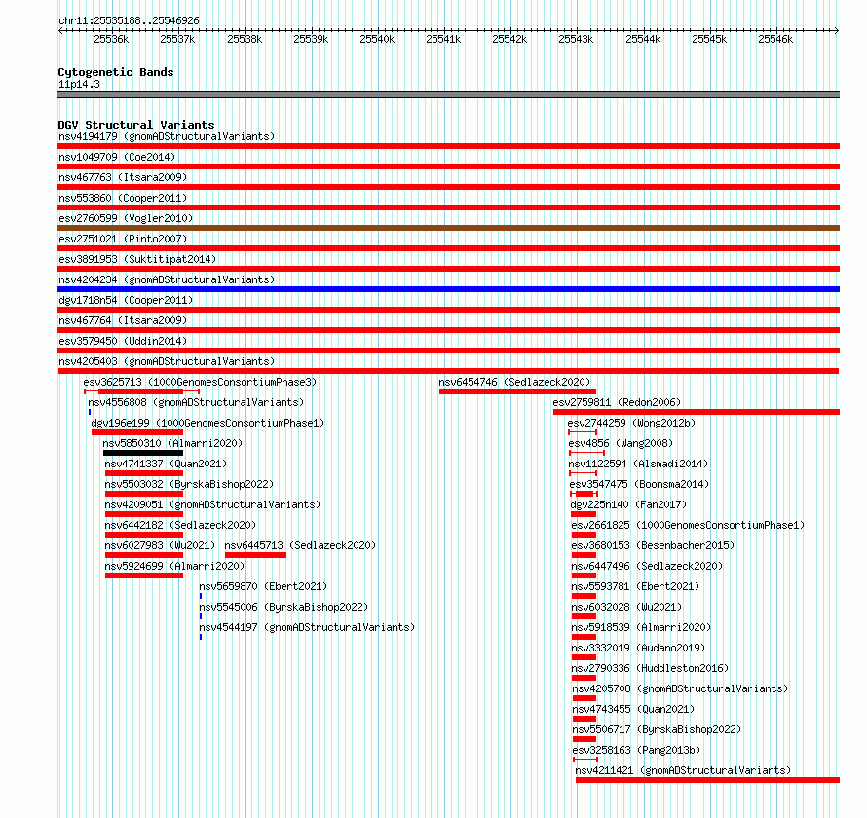Click nsv553860 (Cooper2011) label

pos(123,198)
